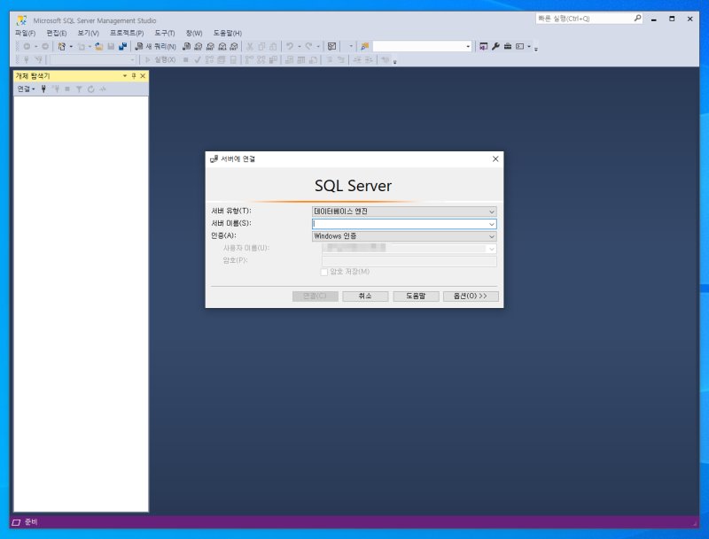Screen dimensions: 709x539
Task: Toggle auto-hide pin on 개체 탐색기 panel
Action: point(134,76)
